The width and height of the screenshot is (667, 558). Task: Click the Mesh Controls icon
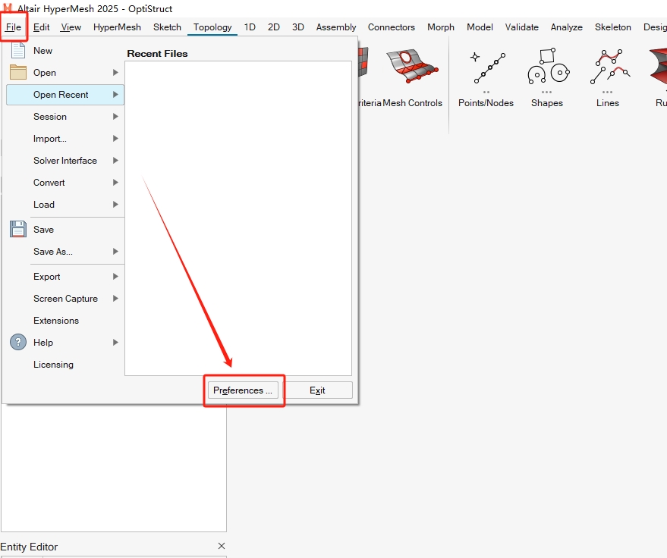click(x=412, y=68)
